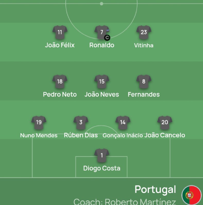Tap the Vitinha player name
This screenshot has height=205, width=203.
tap(144, 45)
